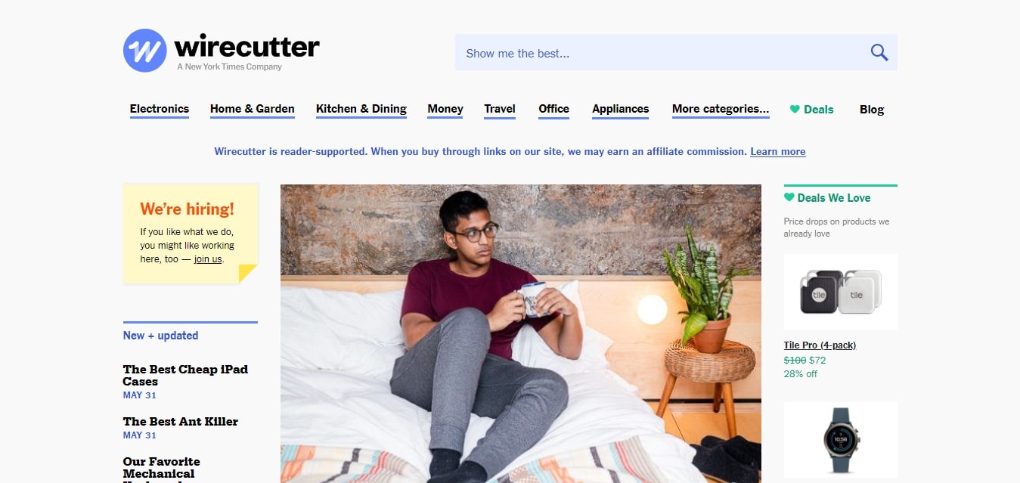The height and width of the screenshot is (483, 1020).
Task: Click the Wirecutter round W logo
Action: [144, 51]
